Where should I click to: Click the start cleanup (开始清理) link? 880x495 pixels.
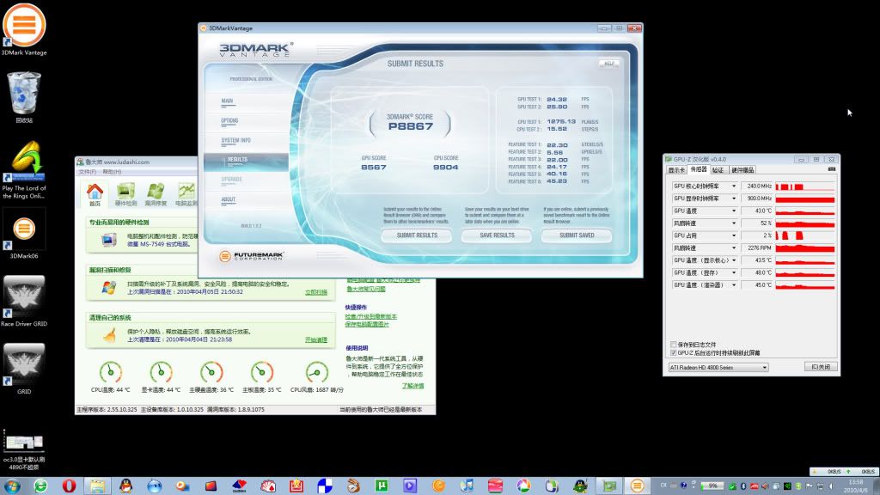tap(315, 339)
